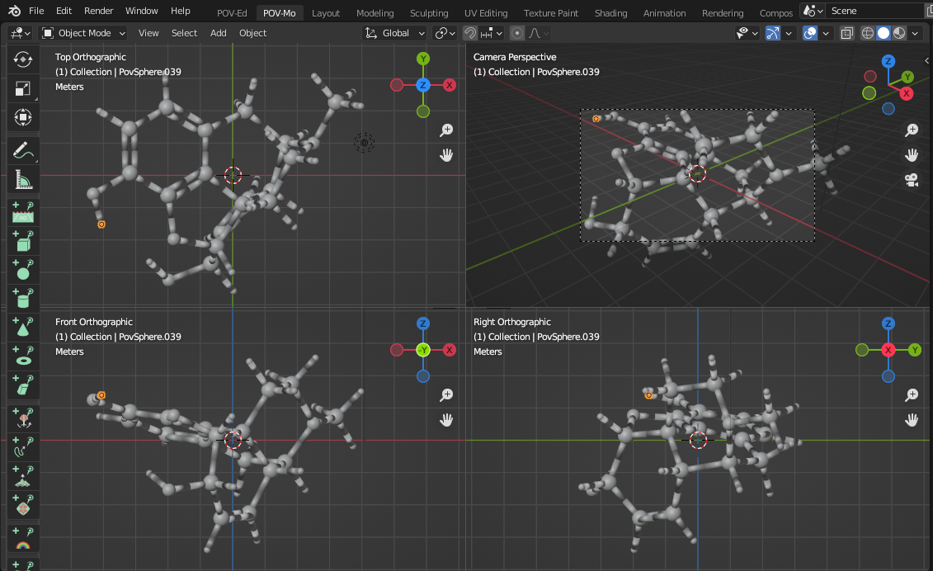Click the camera view icon in Camera Perspective
The height and width of the screenshot is (571, 933).
pyautogui.click(x=912, y=180)
